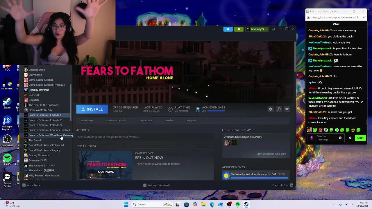Click the 'EP5 is OUT NOW' headline
The image size is (372, 209).
click(149, 158)
